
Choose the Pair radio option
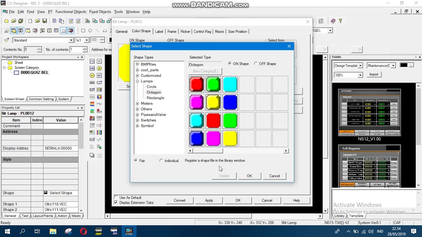[136, 161]
